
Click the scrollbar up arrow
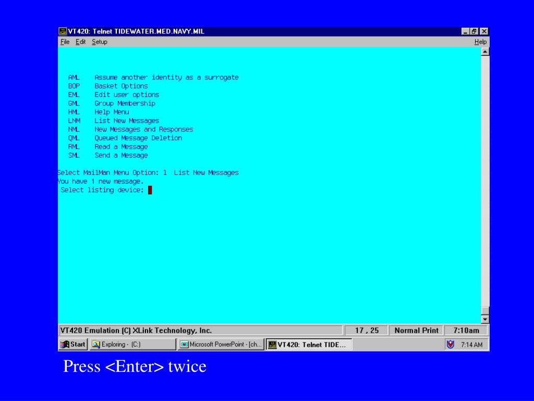(x=485, y=52)
